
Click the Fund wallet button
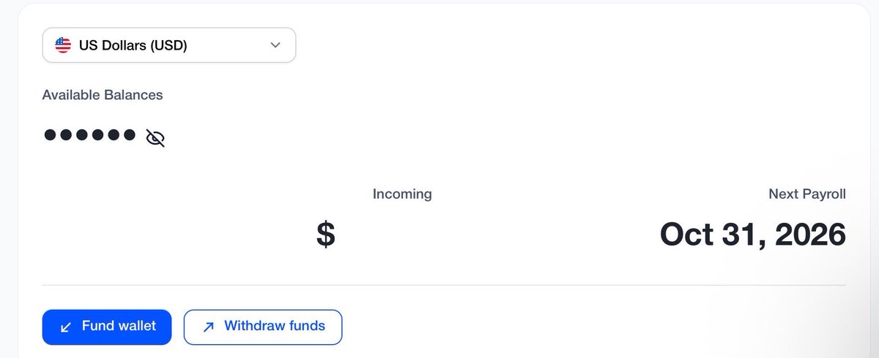(x=107, y=327)
